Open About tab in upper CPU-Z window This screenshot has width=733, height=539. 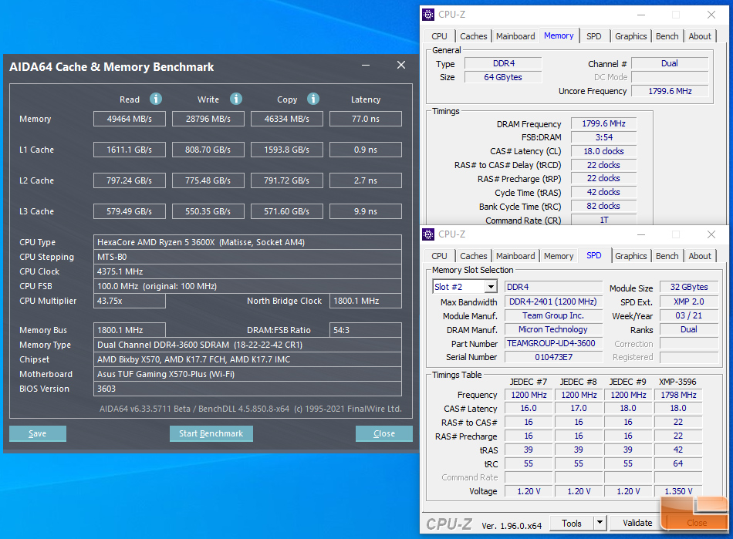(x=700, y=36)
